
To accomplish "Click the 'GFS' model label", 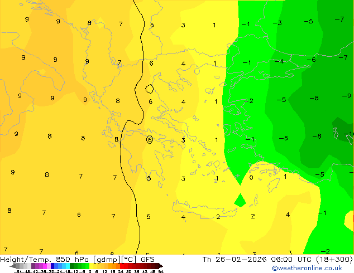I will [x=147, y=260].
